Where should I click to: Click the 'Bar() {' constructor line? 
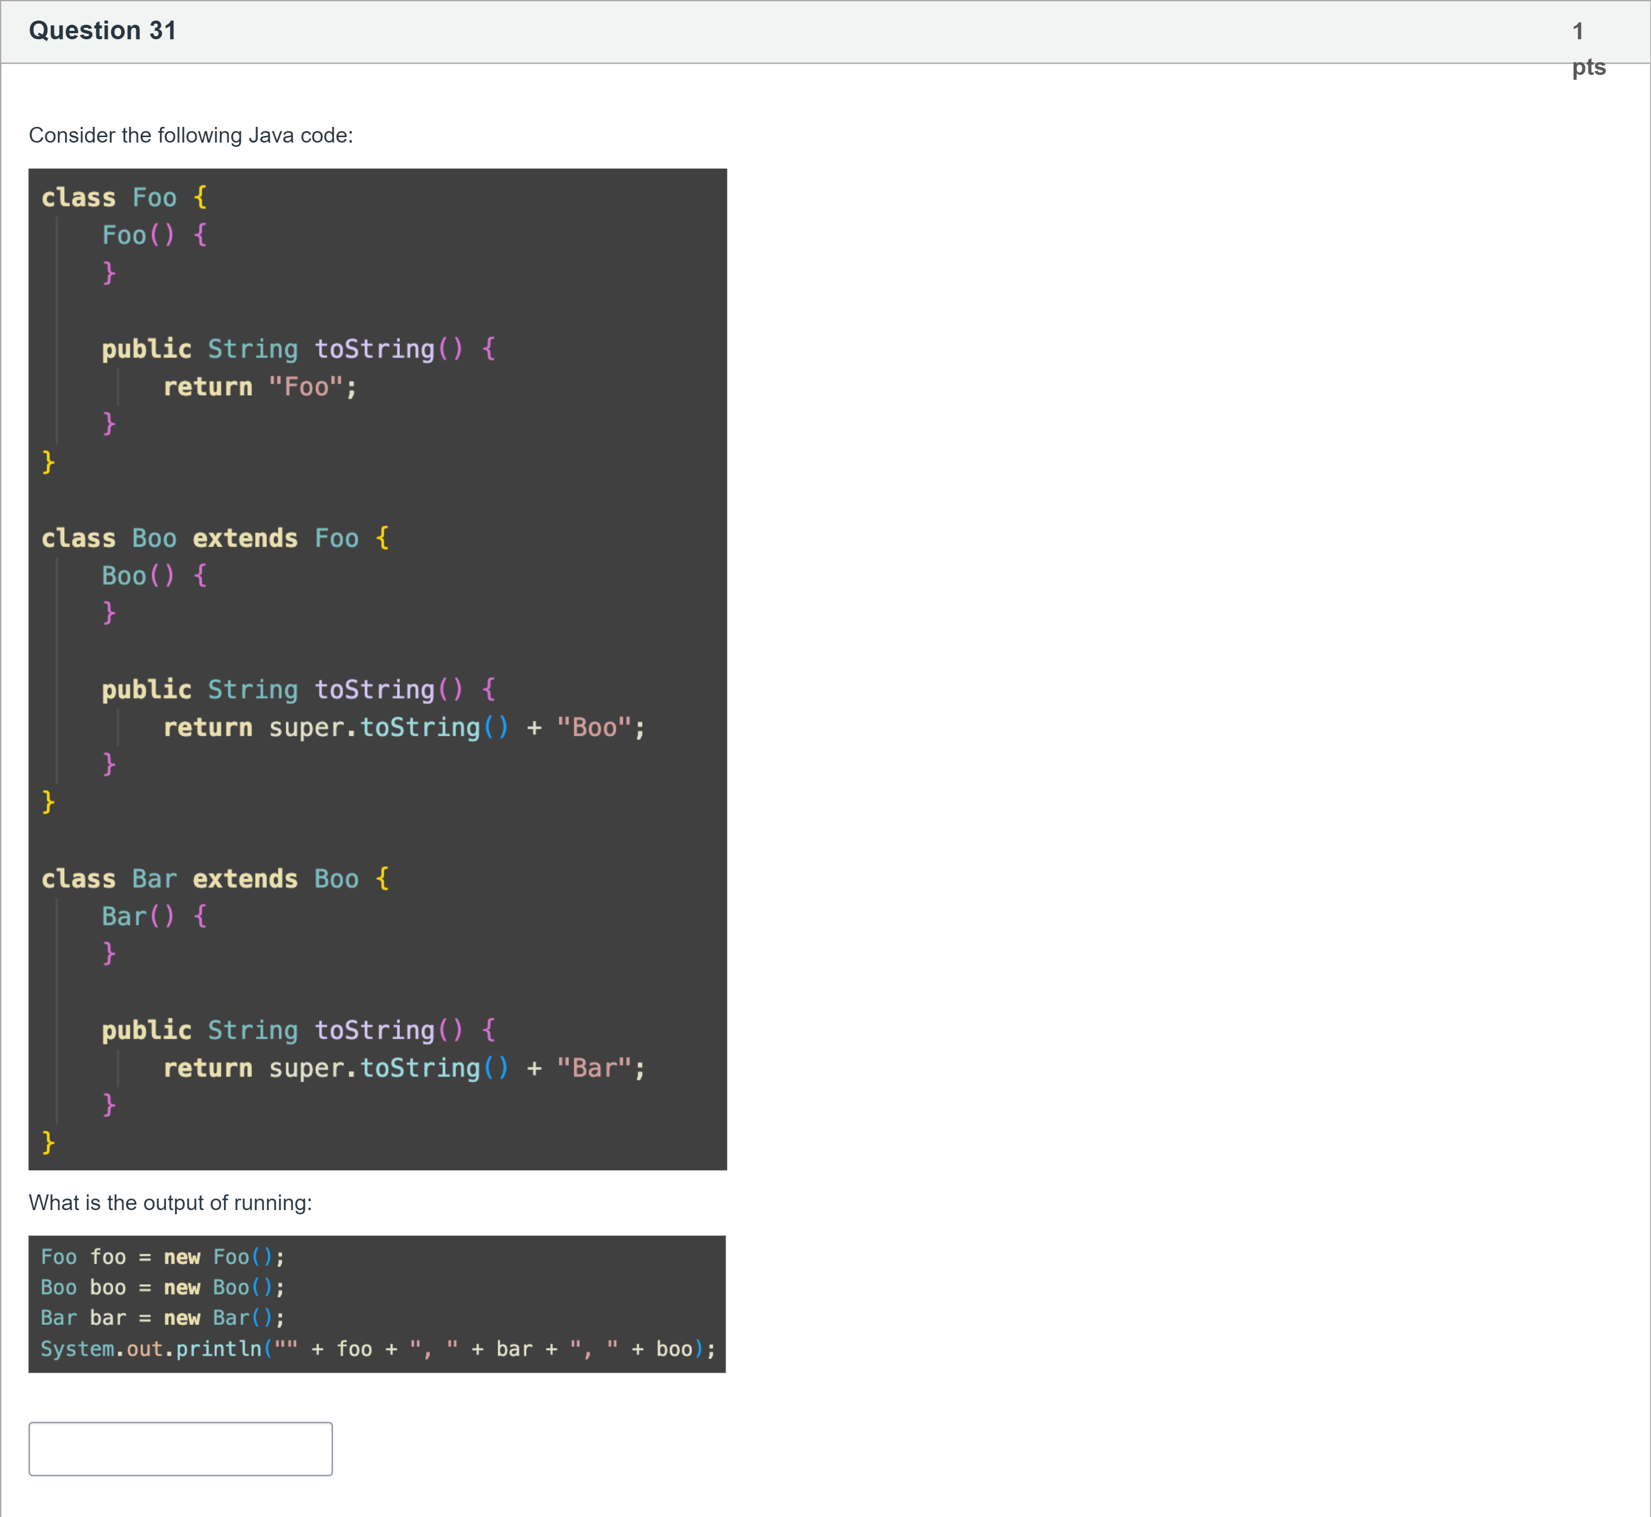click(154, 916)
